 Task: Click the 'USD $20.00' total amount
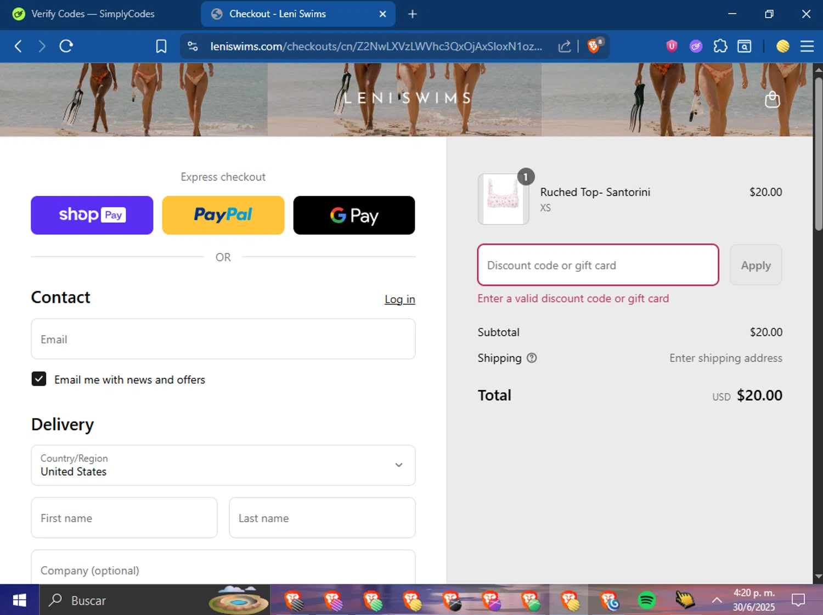point(747,396)
